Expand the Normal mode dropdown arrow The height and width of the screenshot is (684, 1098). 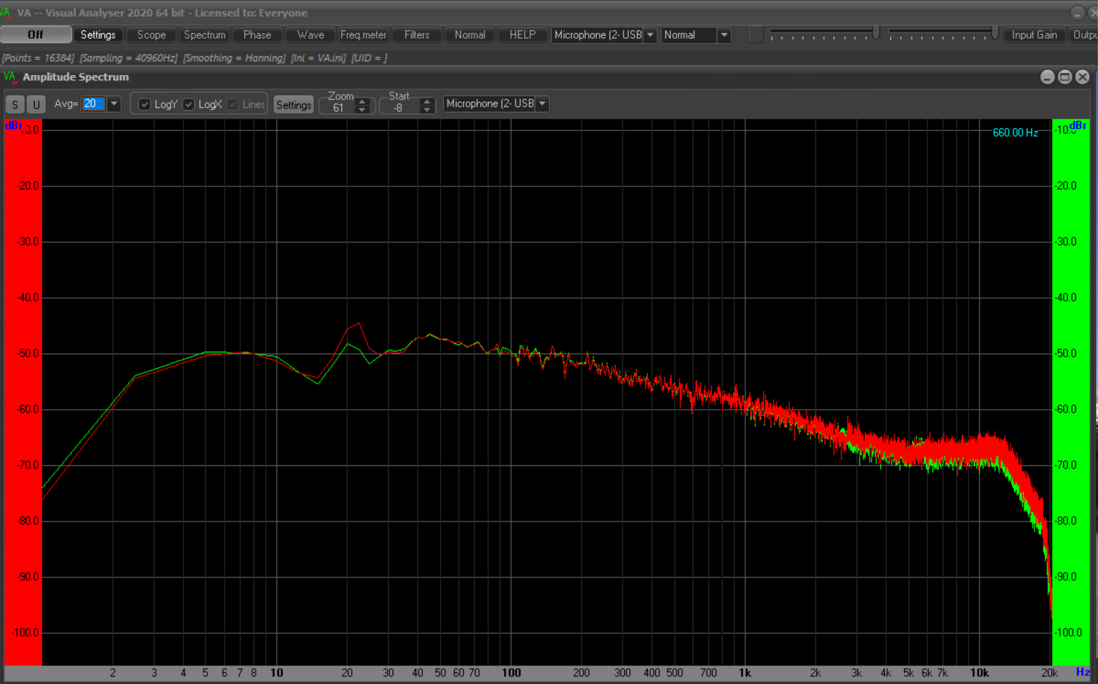click(x=724, y=35)
